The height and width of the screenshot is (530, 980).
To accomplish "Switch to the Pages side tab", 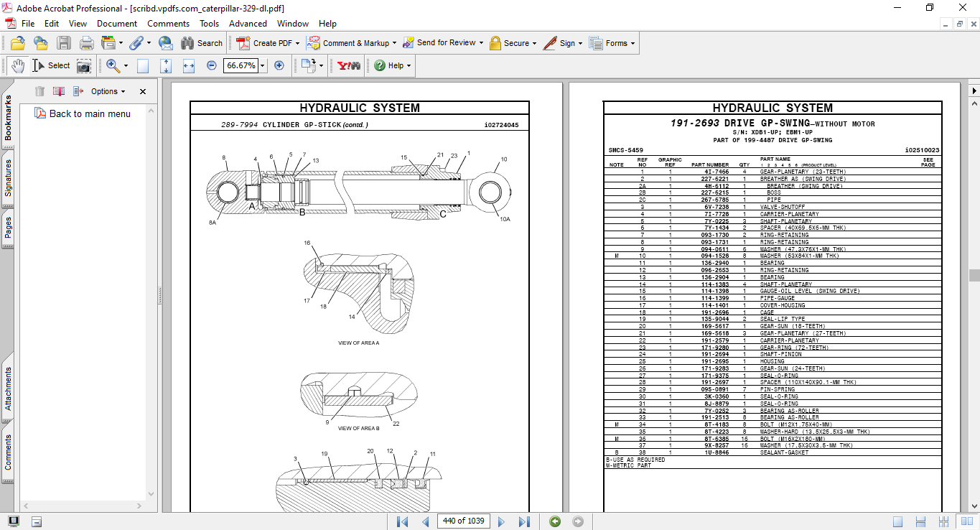I will tap(8, 228).
